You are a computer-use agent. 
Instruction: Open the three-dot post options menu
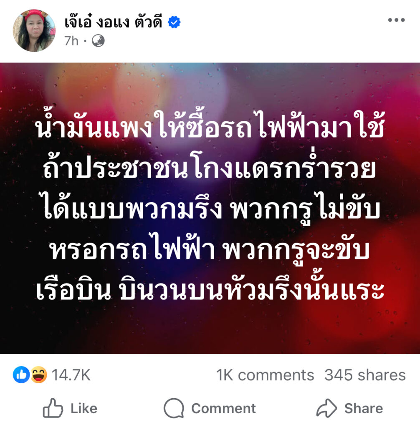(396, 20)
